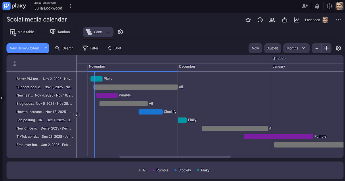Click the Now button
Viewport: 345px width, 181px height.
pyautogui.click(x=255, y=48)
